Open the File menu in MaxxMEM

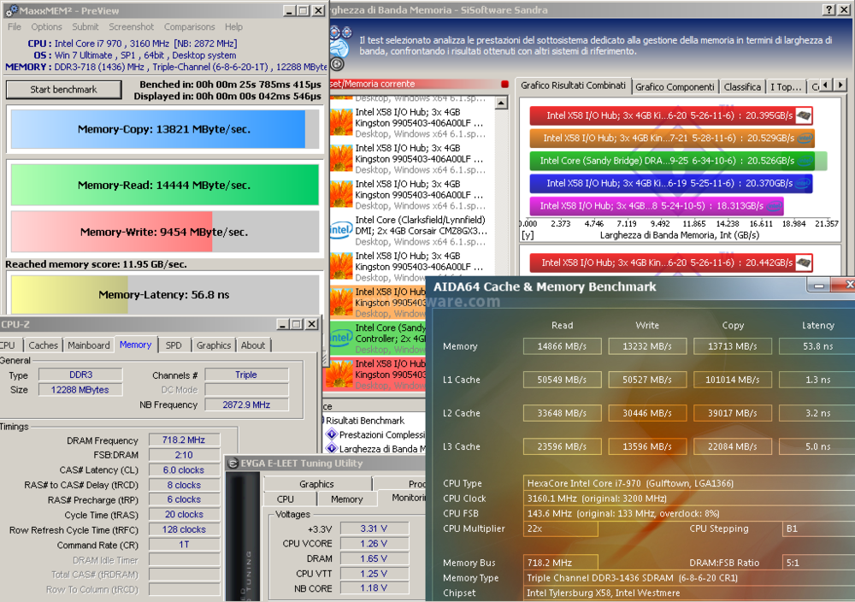(x=15, y=27)
